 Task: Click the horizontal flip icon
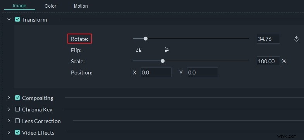(x=139, y=50)
